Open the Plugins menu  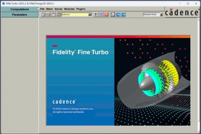point(81,9)
